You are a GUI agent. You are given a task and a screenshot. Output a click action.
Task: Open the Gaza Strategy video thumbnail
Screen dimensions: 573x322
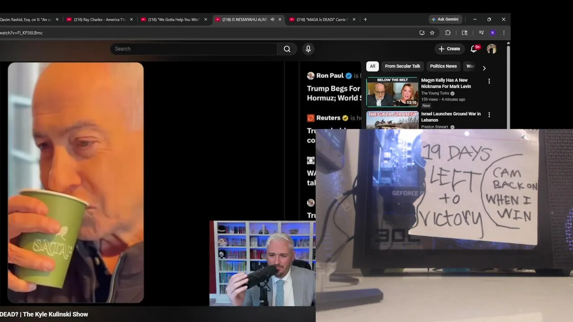coord(392,120)
